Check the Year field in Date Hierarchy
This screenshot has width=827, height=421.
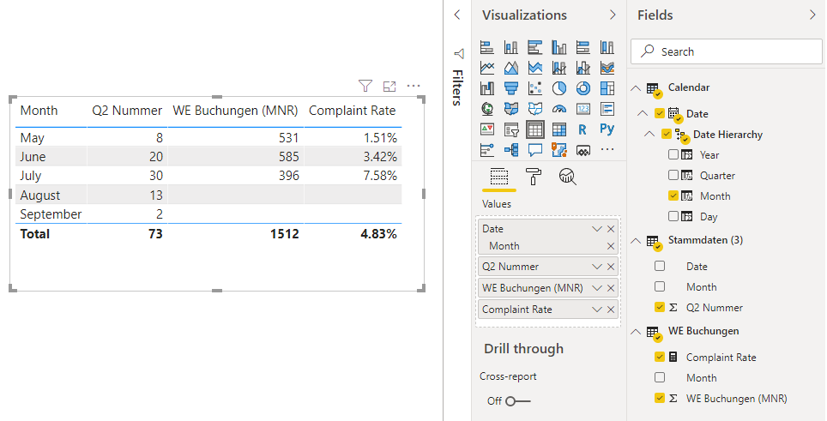tap(673, 154)
